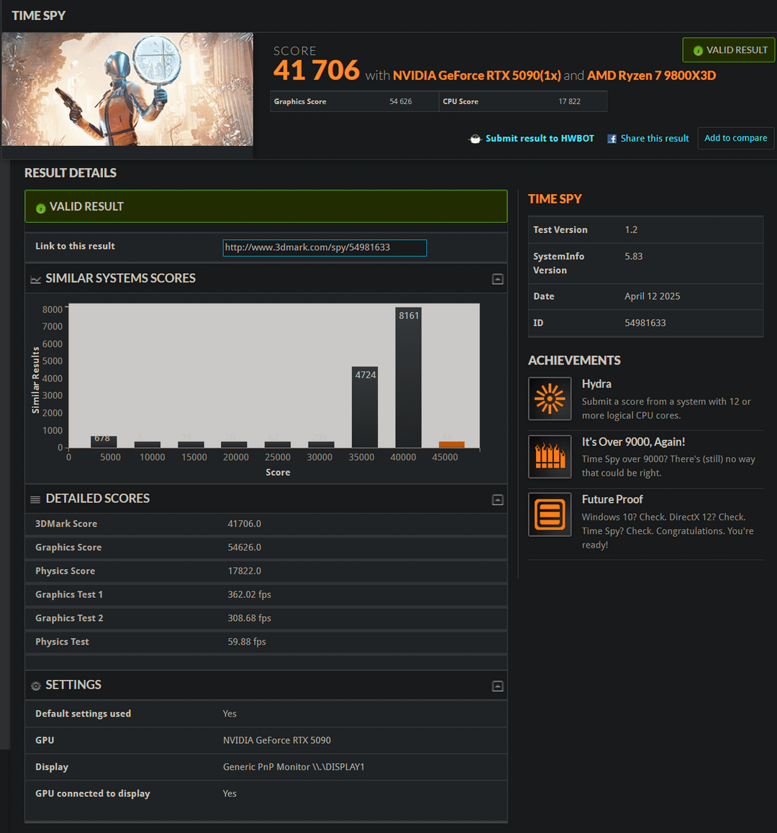The image size is (777, 833).
Task: Click the Graphics Test 1 362.02 fps value
Action: pyautogui.click(x=250, y=594)
